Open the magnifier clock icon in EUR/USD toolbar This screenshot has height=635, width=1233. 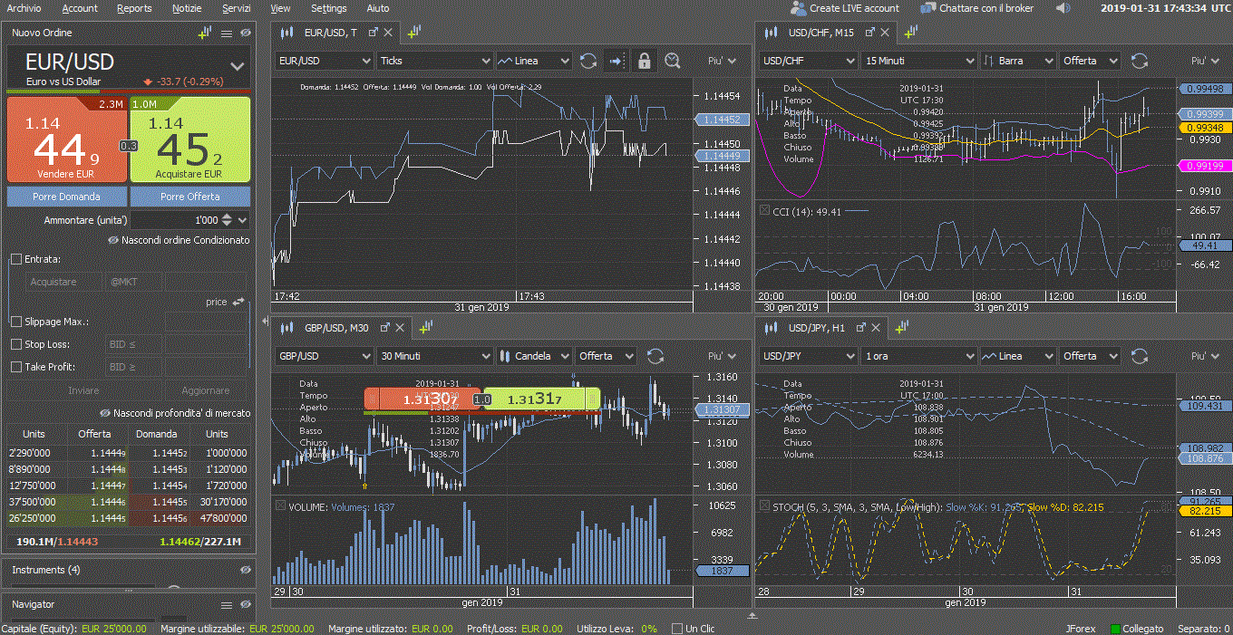tap(672, 61)
